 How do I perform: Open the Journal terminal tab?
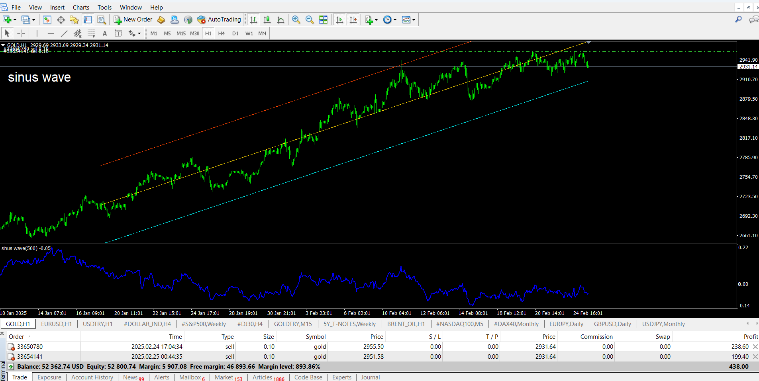371,377
